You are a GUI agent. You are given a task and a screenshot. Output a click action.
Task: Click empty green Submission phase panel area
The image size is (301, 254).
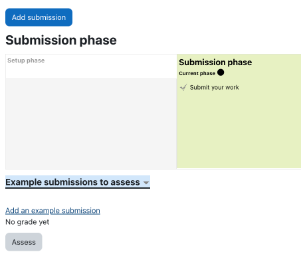[239, 131]
